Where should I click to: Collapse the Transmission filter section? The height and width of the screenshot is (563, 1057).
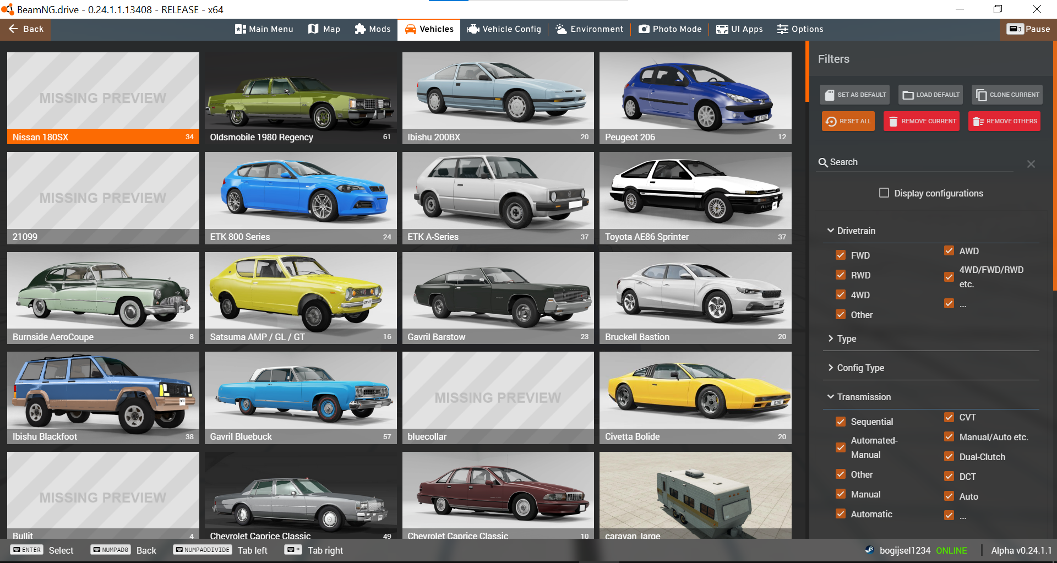859,397
